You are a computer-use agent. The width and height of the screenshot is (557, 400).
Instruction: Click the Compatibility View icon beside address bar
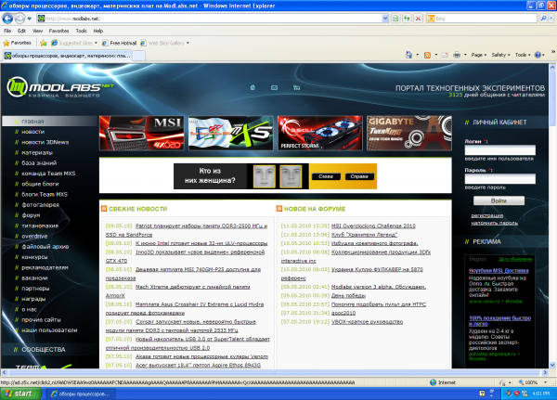pos(395,19)
